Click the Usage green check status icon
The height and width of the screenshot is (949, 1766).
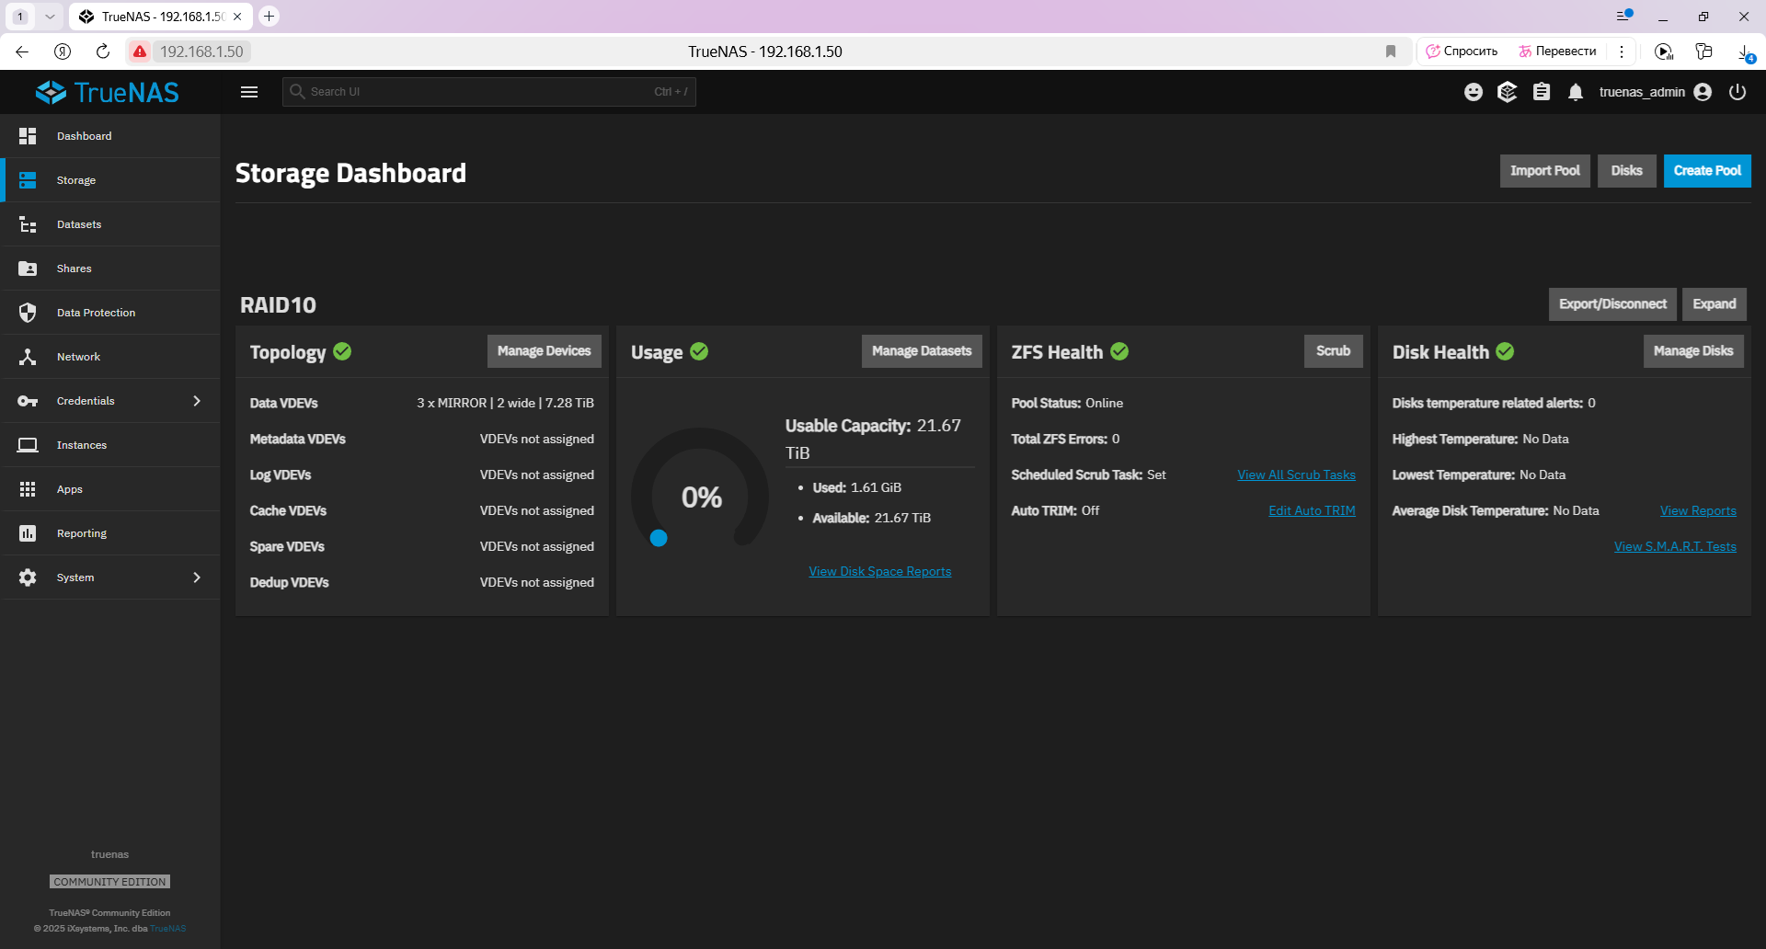699,351
